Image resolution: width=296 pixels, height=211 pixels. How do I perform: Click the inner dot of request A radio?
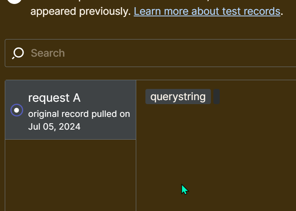click(x=17, y=110)
